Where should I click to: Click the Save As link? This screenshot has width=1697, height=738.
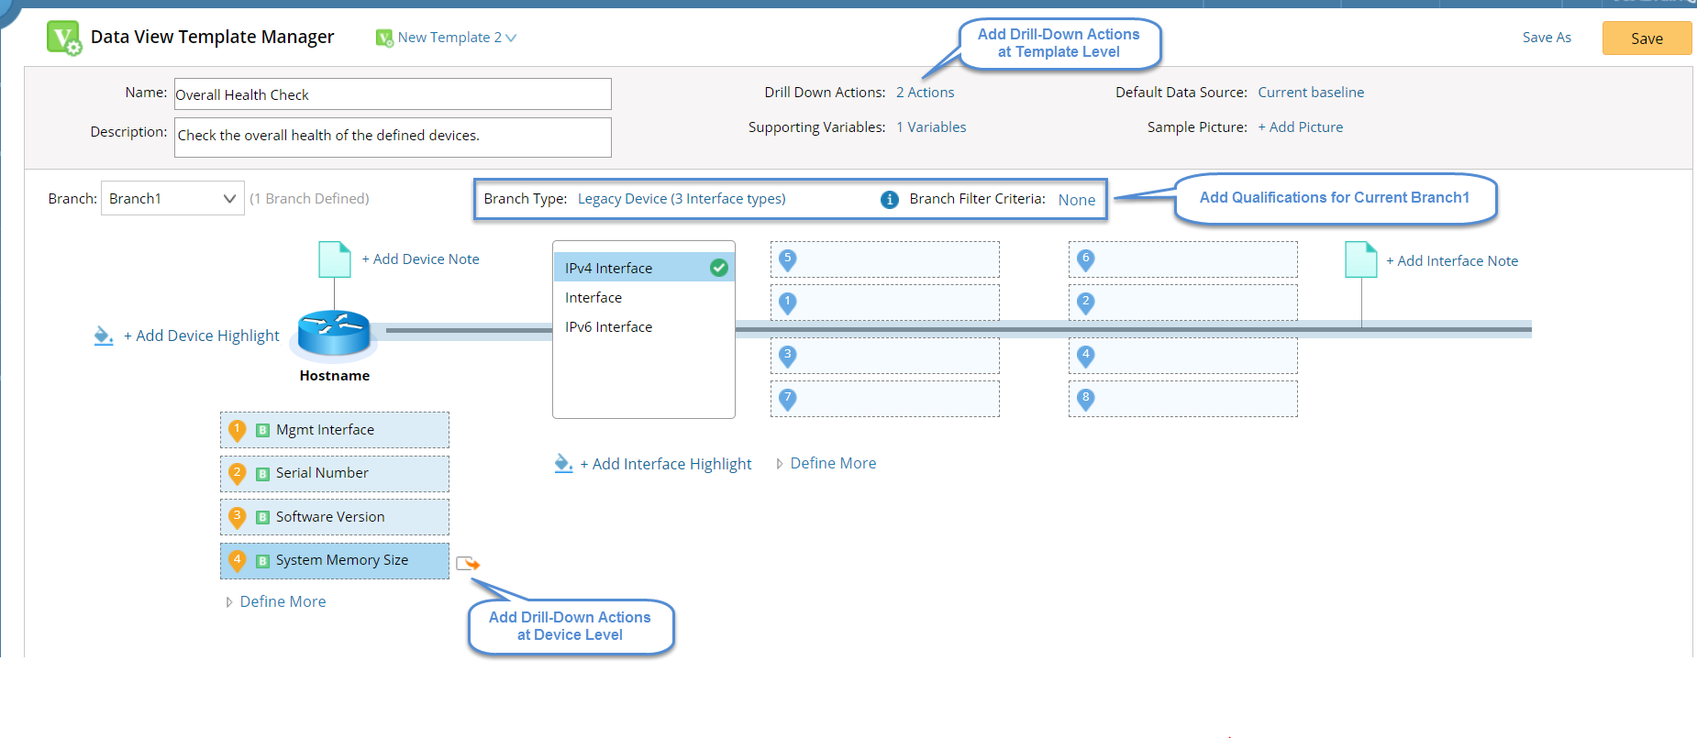tap(1547, 38)
